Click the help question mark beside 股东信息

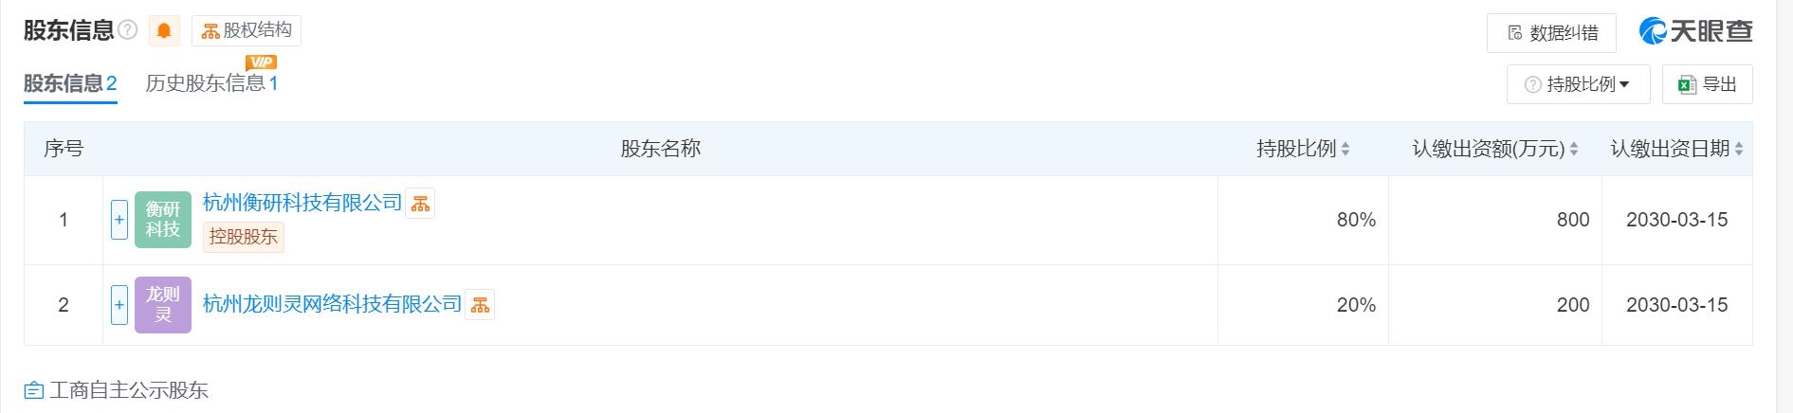click(128, 30)
